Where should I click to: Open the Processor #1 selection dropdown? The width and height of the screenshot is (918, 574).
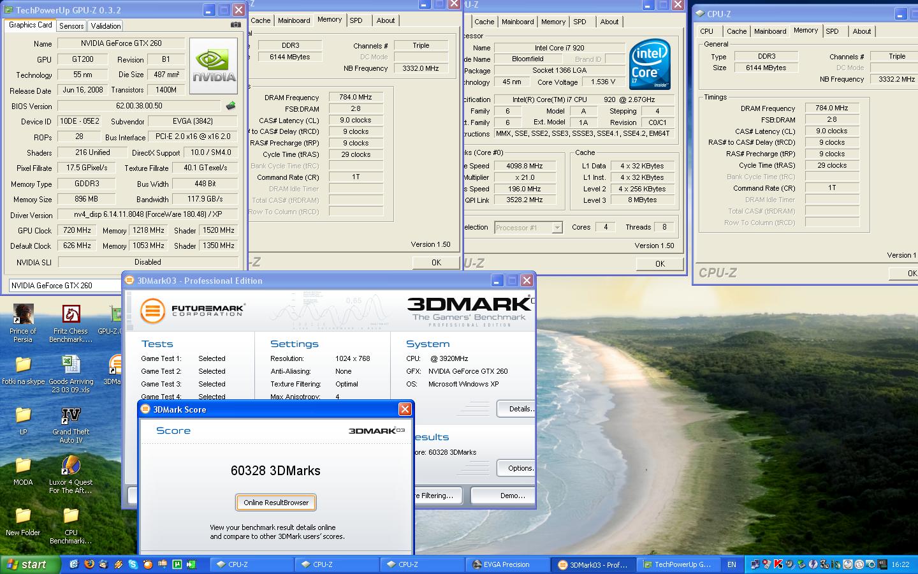528,227
